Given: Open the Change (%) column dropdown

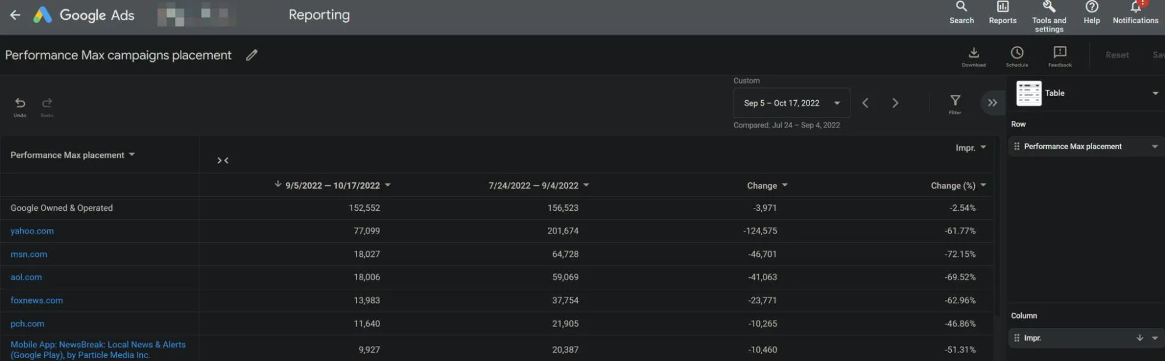Looking at the screenshot, I should click(984, 185).
